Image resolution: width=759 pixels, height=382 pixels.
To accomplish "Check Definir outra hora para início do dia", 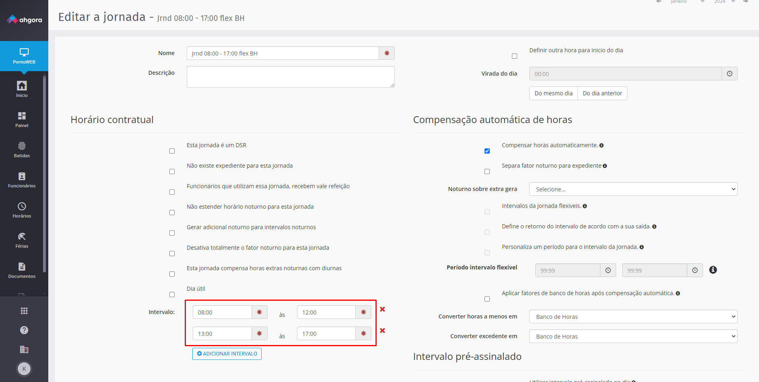I will (514, 56).
